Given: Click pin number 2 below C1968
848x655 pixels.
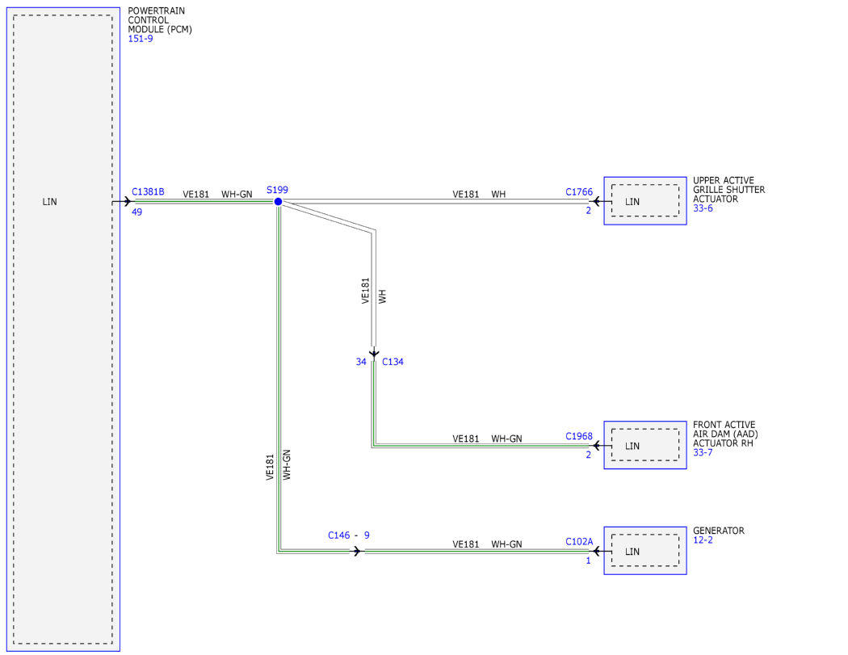Looking at the screenshot, I should (589, 455).
